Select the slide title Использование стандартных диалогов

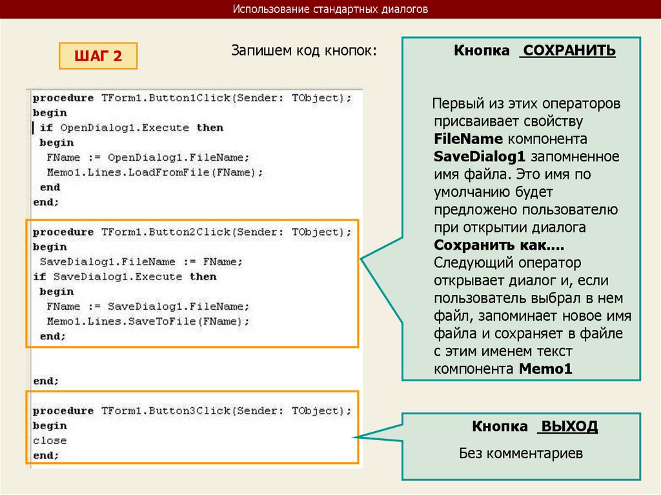click(330, 9)
